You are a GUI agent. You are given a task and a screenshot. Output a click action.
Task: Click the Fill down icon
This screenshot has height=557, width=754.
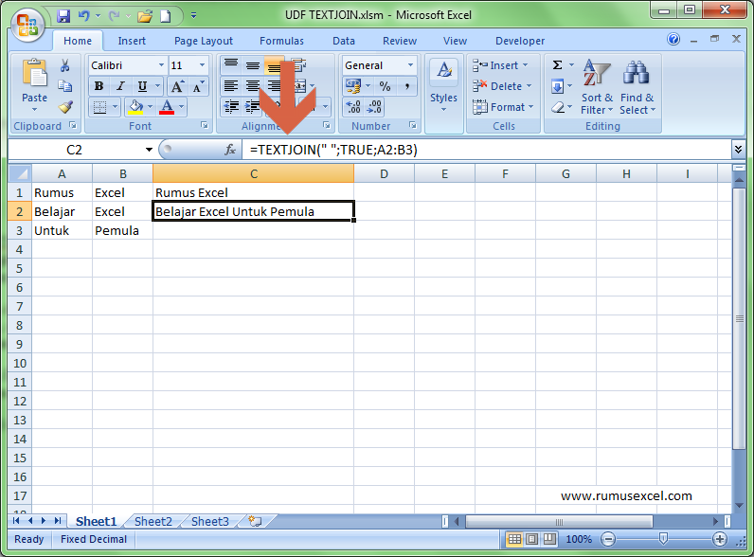[x=557, y=86]
